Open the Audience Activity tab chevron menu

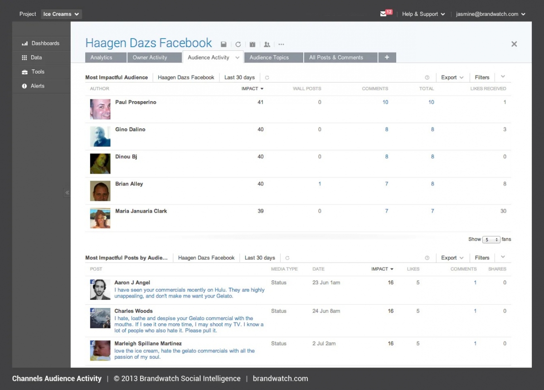point(237,57)
